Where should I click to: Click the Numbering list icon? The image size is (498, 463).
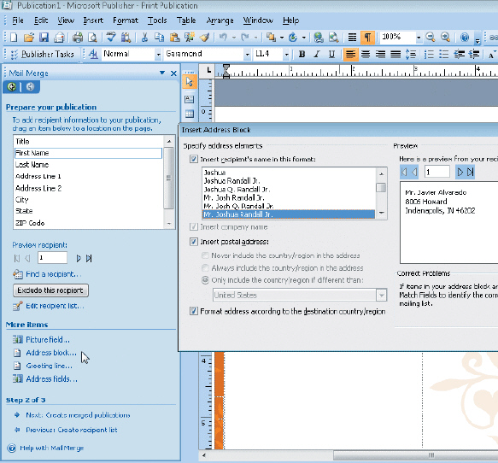pyautogui.click(x=429, y=55)
